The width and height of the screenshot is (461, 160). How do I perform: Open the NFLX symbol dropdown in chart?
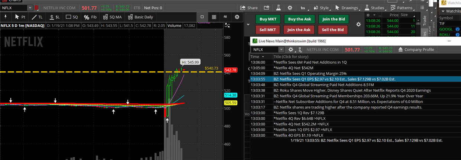[30, 7]
